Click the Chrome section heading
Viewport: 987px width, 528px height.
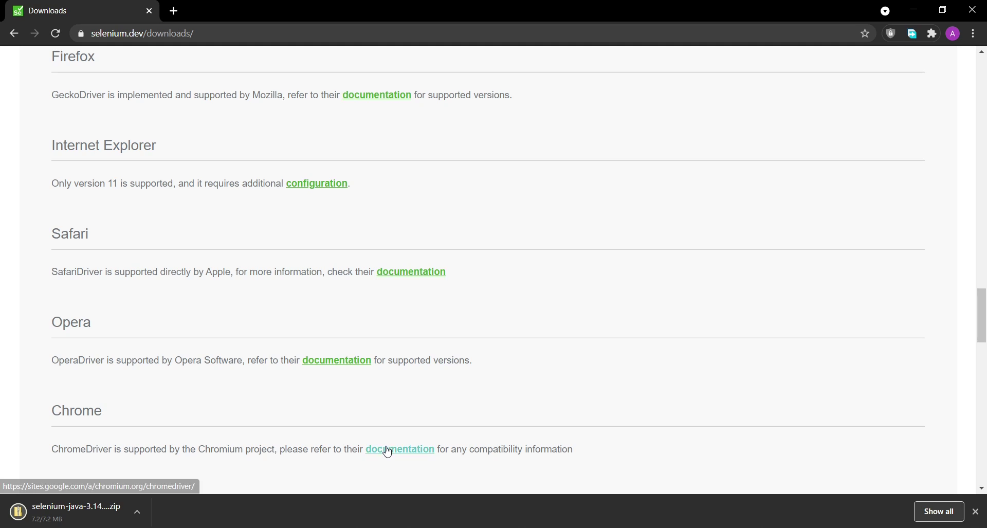pyautogui.click(x=77, y=411)
